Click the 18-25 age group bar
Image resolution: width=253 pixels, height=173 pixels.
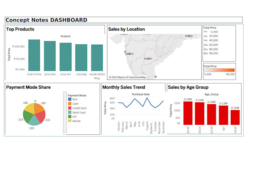click(x=235, y=118)
